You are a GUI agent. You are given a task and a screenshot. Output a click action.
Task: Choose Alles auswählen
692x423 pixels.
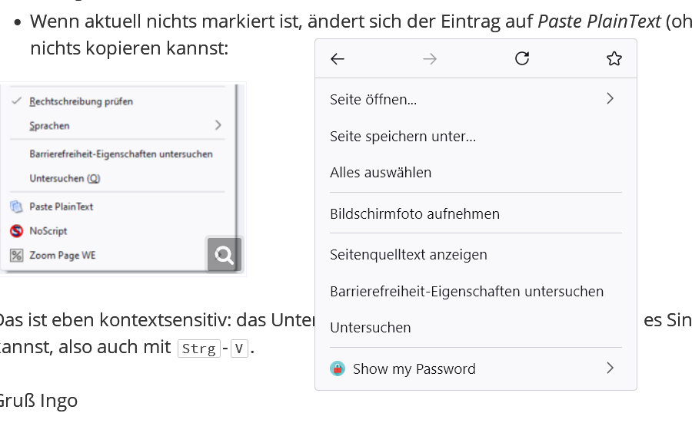381,173
